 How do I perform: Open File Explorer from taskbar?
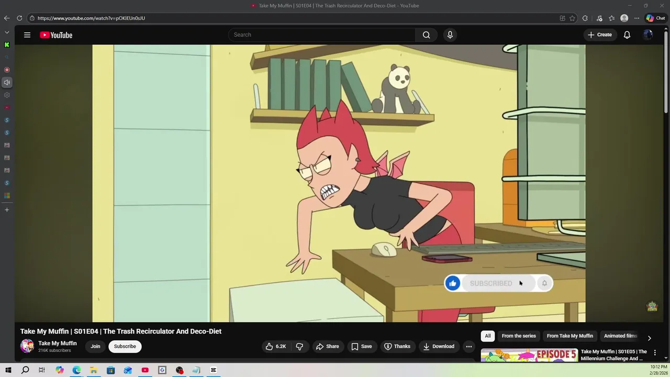point(94,370)
